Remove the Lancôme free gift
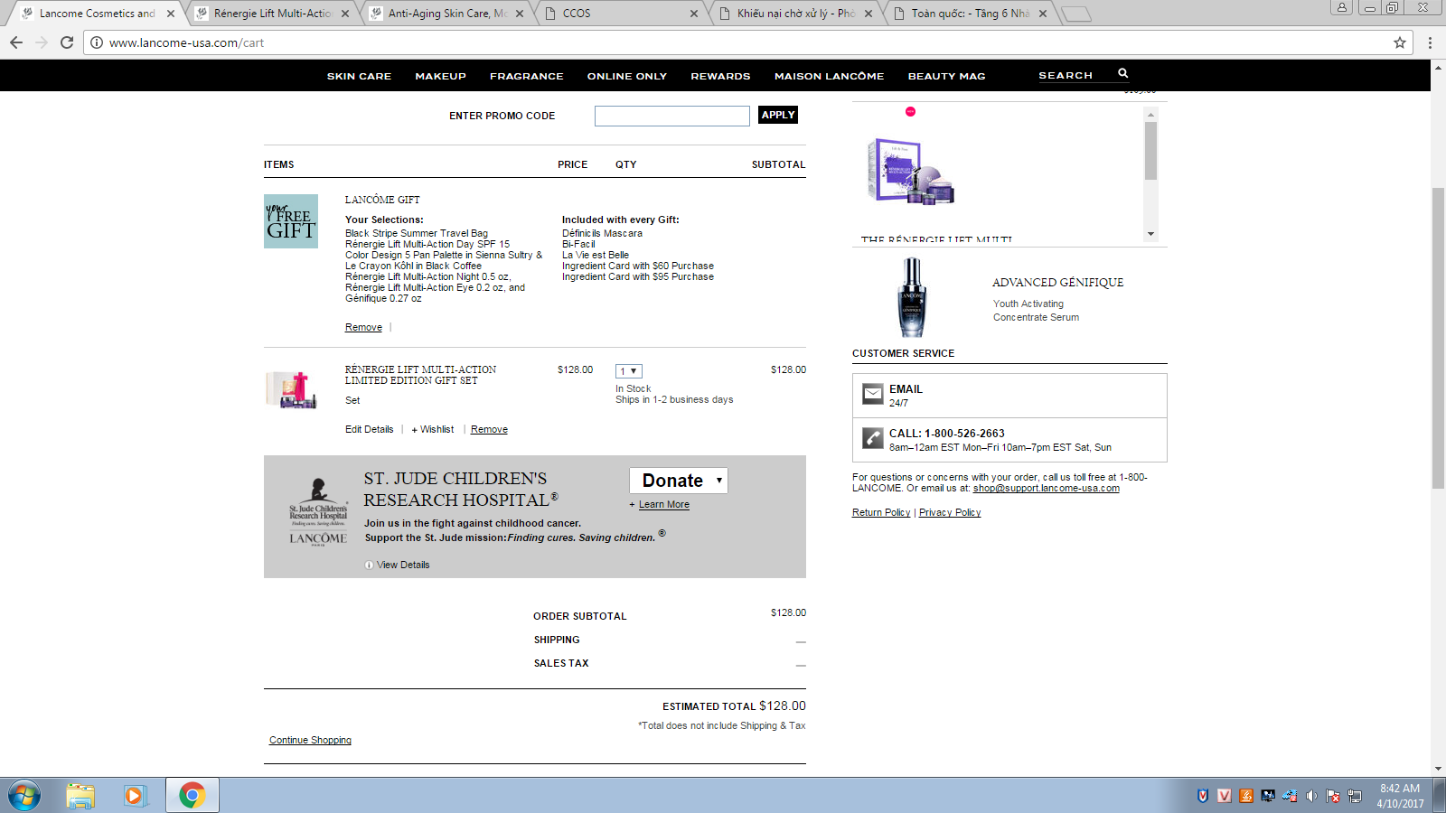The height and width of the screenshot is (813, 1446). (363, 328)
